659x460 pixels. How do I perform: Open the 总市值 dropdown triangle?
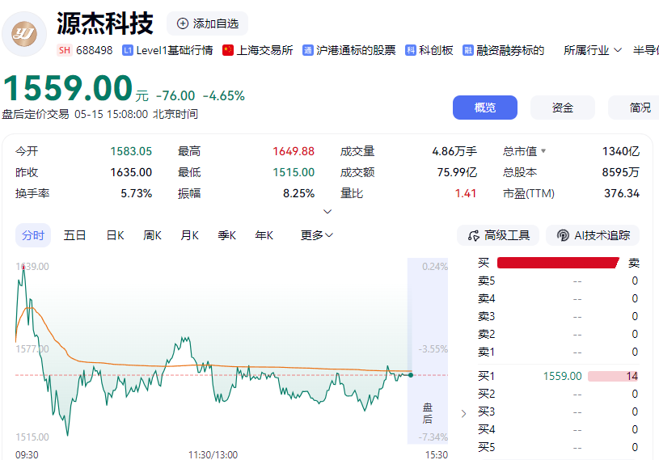point(543,151)
